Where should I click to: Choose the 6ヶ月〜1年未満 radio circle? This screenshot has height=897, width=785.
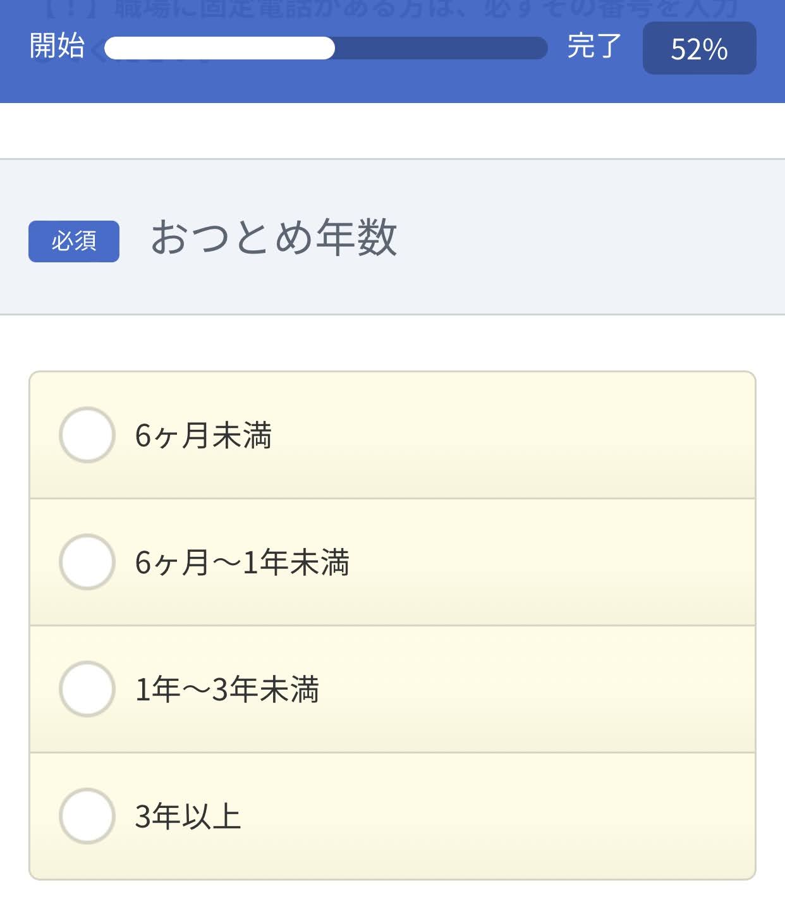pos(87,562)
